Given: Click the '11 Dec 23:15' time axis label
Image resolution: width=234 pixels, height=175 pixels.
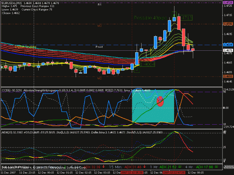Looking at the screenshot, I should coord(27,173).
